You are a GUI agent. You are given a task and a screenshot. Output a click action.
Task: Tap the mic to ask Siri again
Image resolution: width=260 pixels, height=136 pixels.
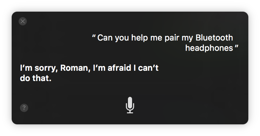click(x=130, y=105)
